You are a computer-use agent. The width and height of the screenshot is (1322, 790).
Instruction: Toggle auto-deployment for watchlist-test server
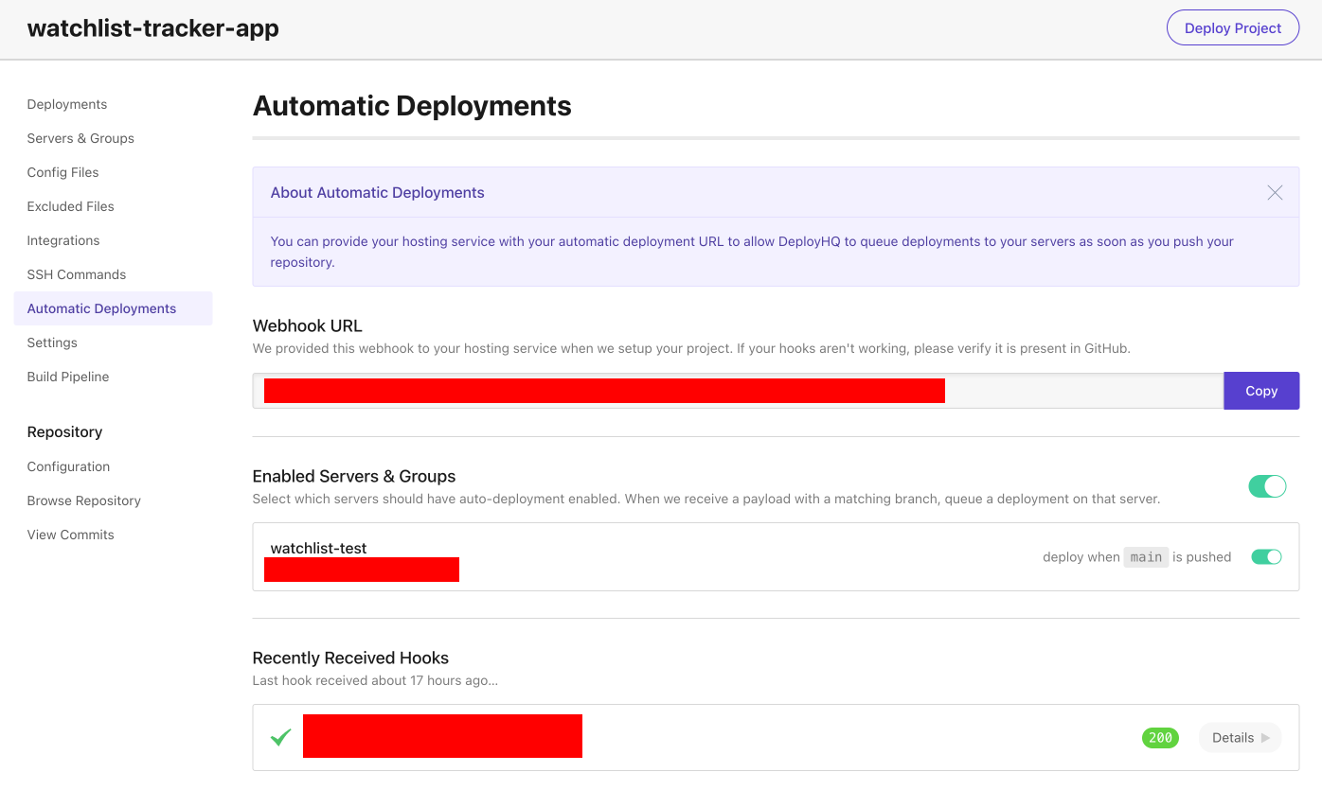tap(1266, 556)
